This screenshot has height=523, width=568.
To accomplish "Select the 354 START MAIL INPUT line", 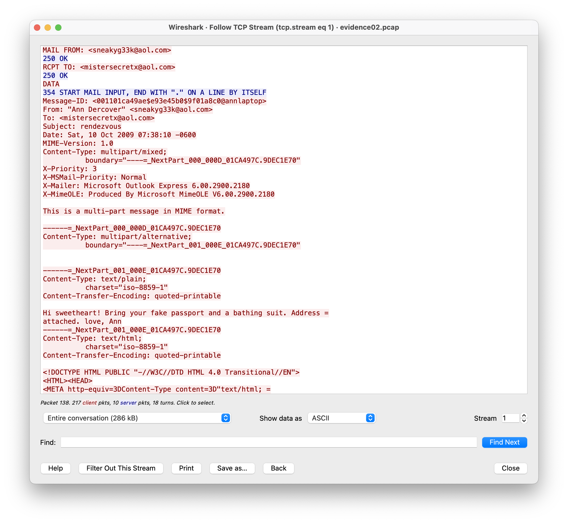I will (x=154, y=92).
